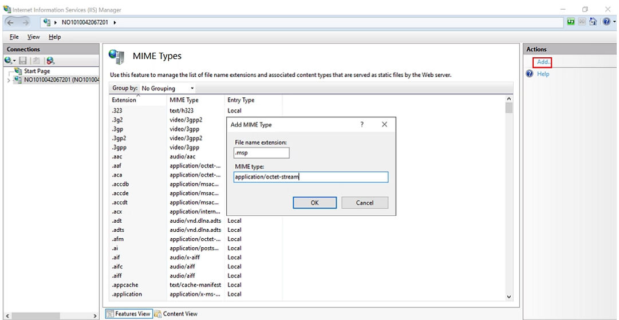Click the down arrow of the list vertical scrollbar
Screen dimensions: 619x320
509,297
